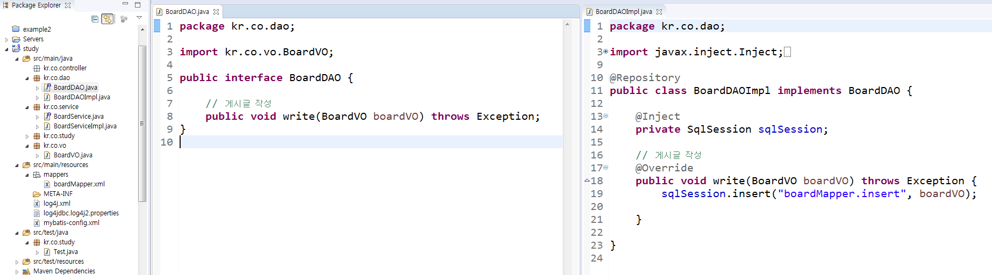992x275 pixels.
Task: Click the Package Explorer vertical scrollbar thumb
Action: pos(142,124)
